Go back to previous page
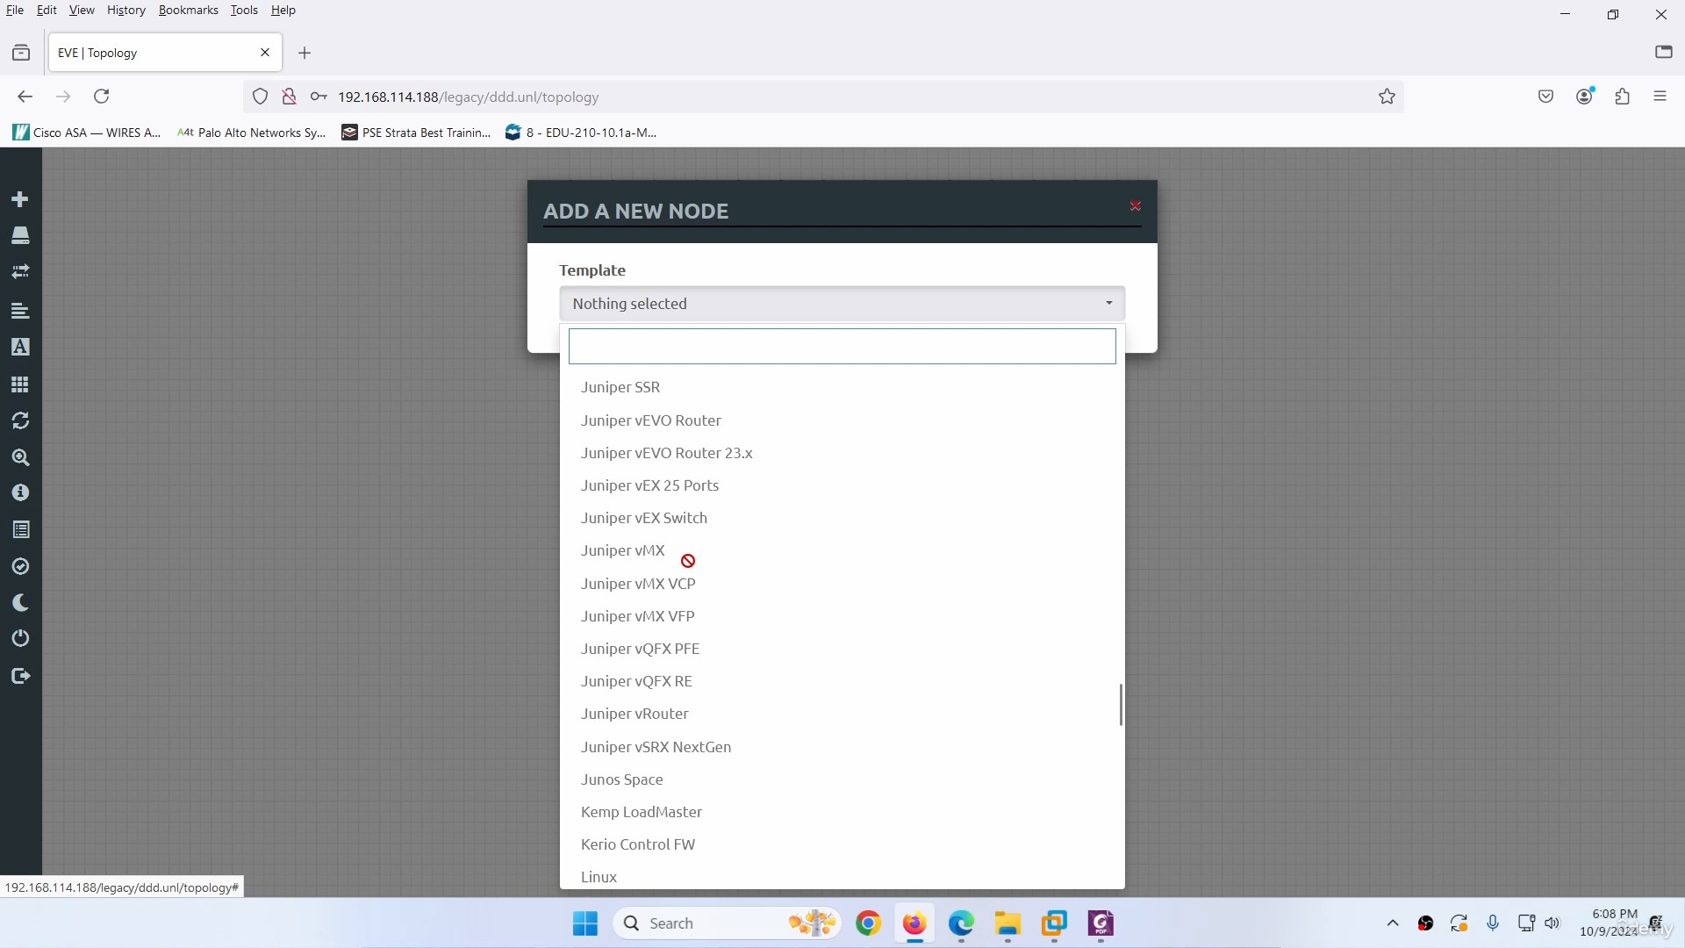The width and height of the screenshot is (1685, 948). [25, 97]
